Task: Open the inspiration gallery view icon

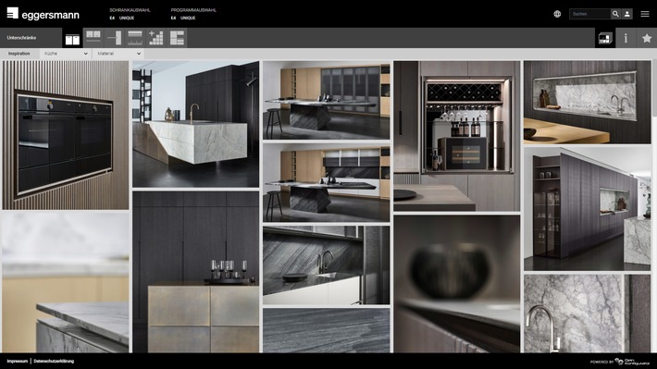Action: [x=605, y=38]
